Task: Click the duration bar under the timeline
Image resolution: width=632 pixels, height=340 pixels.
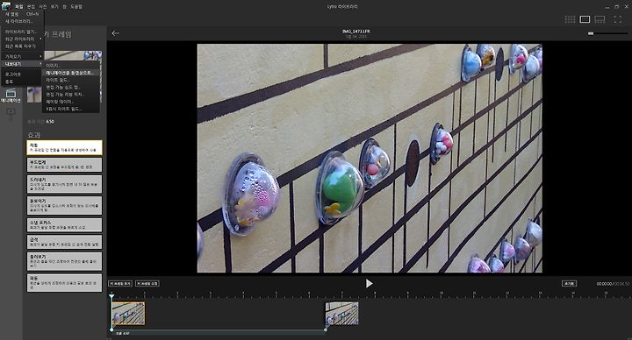Action: click(219, 331)
